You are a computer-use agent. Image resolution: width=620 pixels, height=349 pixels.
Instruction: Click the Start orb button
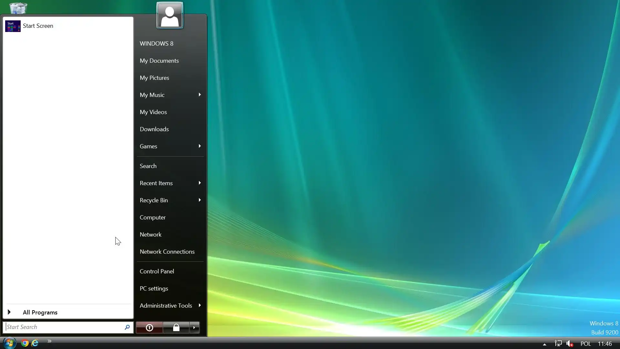click(x=9, y=343)
